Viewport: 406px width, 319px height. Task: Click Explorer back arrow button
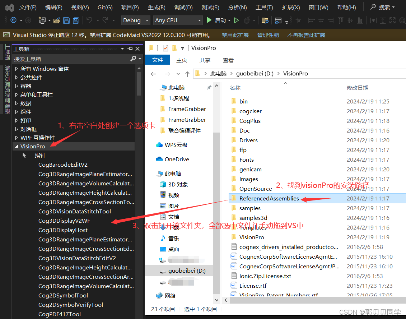pyautogui.click(x=154, y=74)
